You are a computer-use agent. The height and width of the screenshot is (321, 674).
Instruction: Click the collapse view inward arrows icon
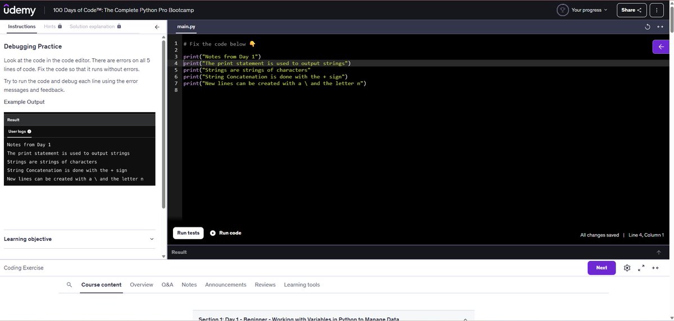655,268
